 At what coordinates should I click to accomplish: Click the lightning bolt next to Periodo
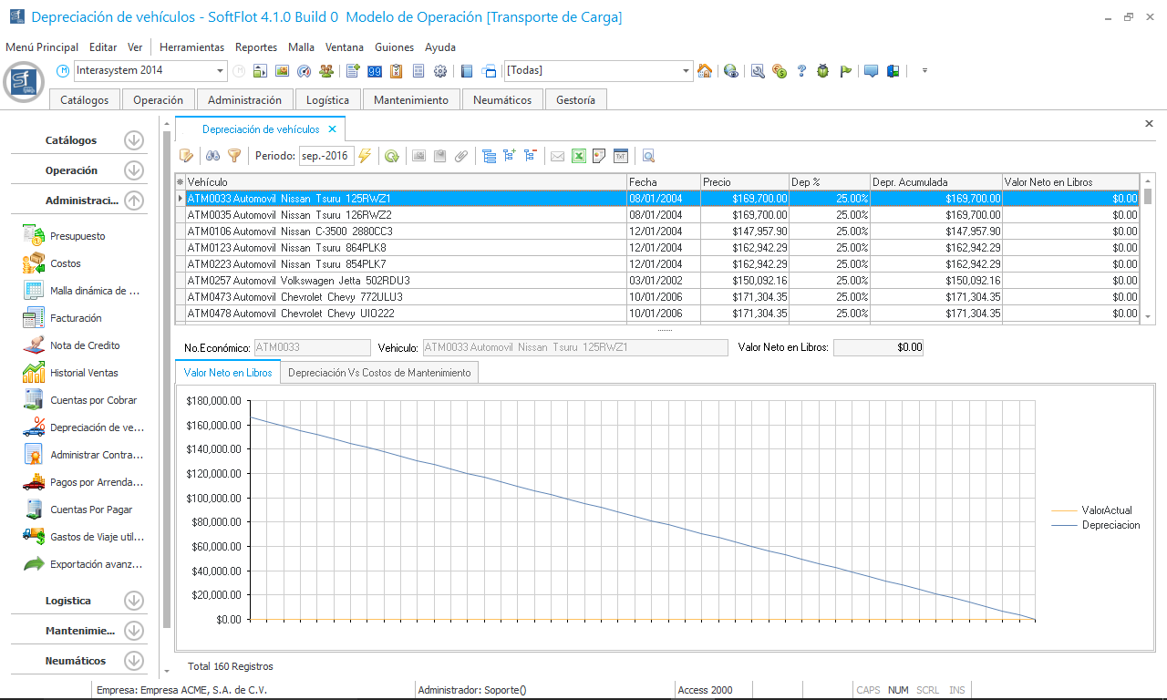[365, 156]
